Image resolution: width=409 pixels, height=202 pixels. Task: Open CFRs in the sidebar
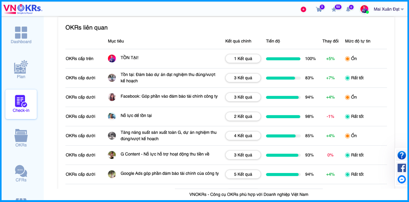pyautogui.click(x=21, y=173)
